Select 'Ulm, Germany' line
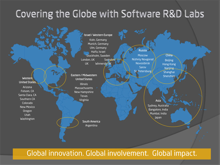This screenshot has height=165, width=220. 98,48
